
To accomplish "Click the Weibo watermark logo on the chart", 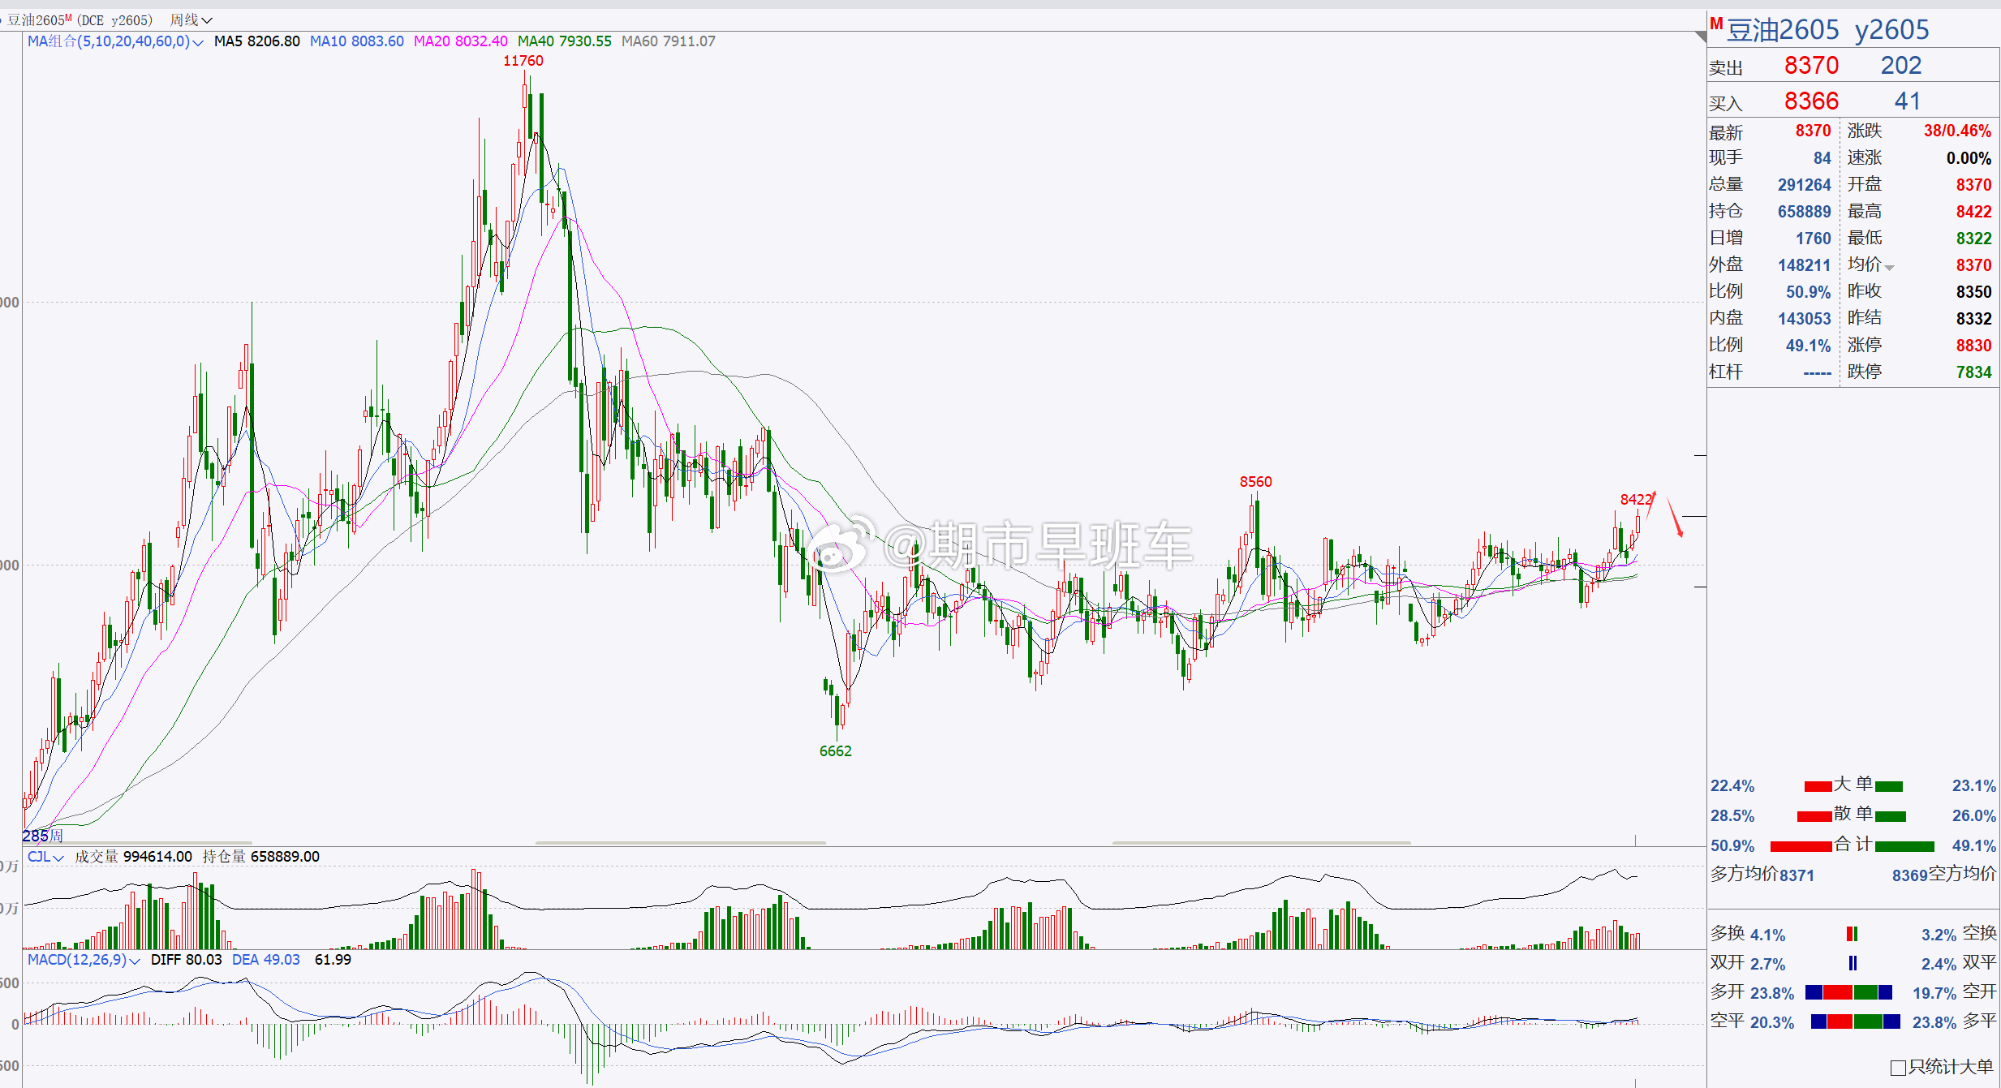I will 841,545.
